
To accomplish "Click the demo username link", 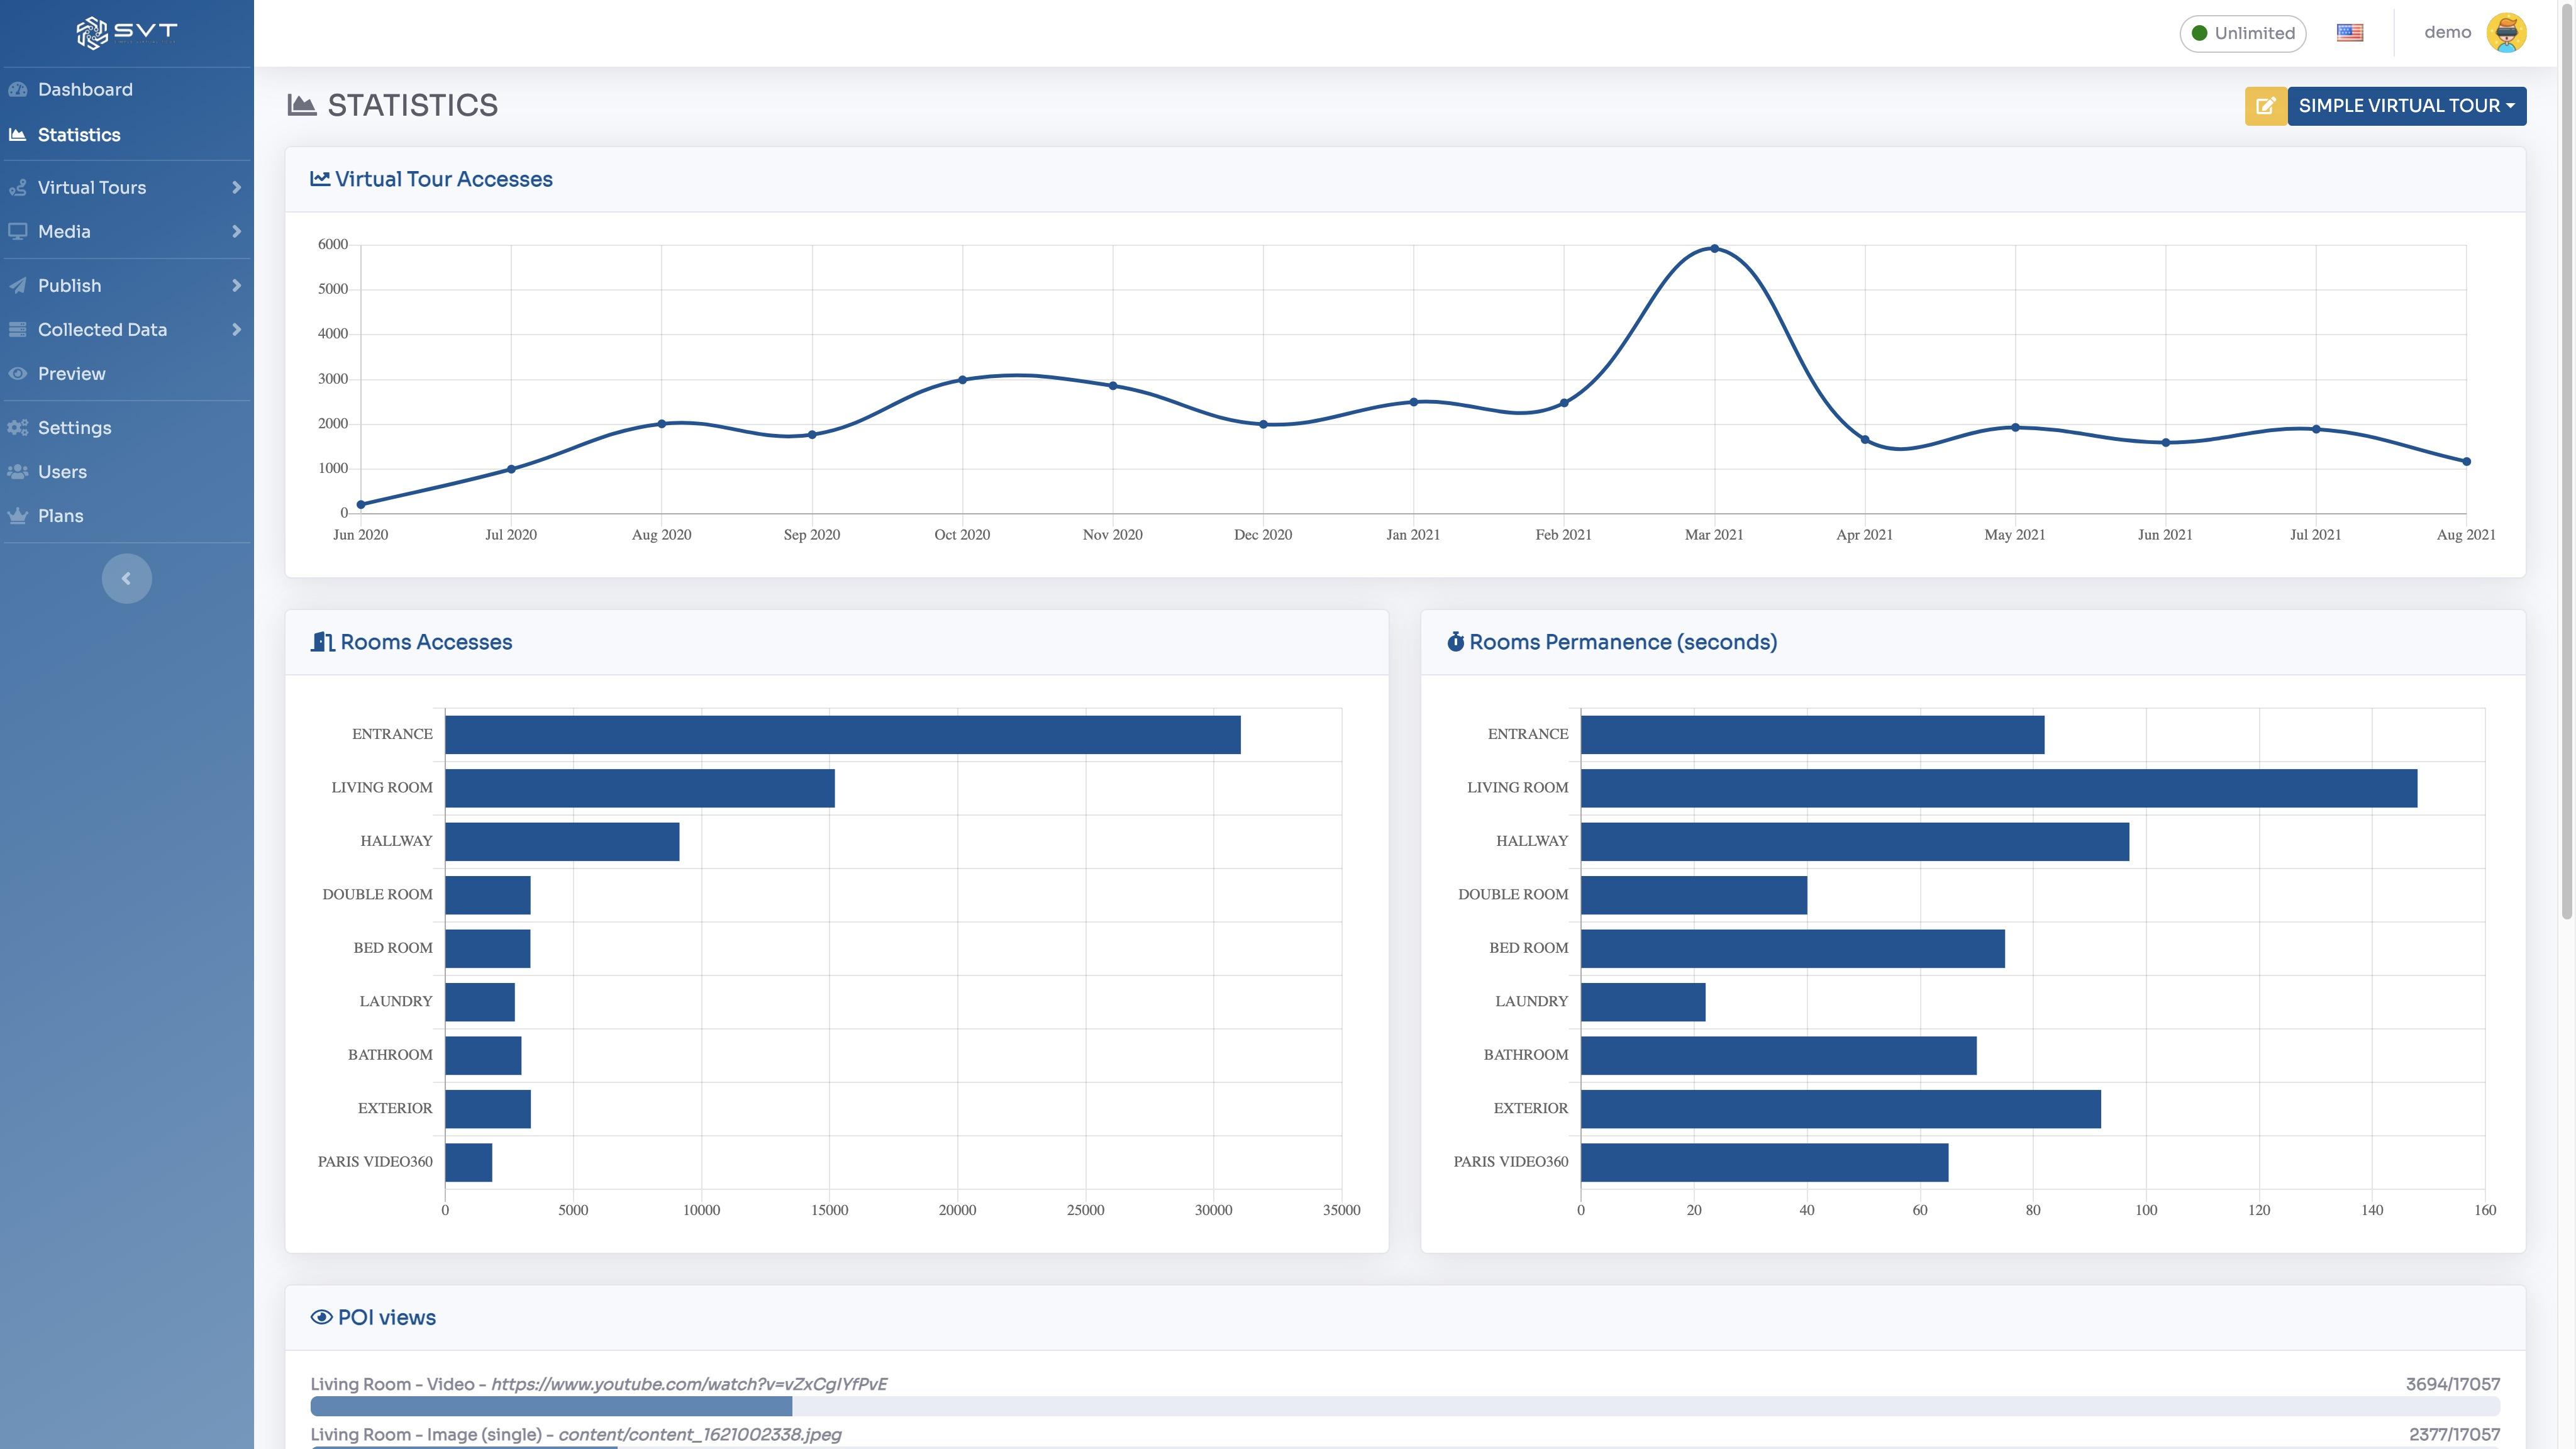I will point(2447,33).
